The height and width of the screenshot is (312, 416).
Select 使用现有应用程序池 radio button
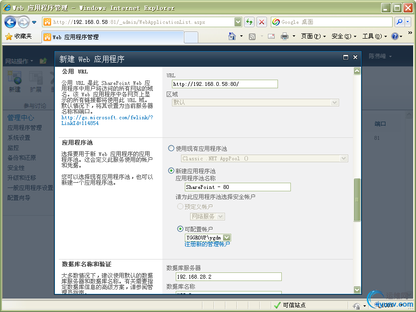(x=171, y=148)
